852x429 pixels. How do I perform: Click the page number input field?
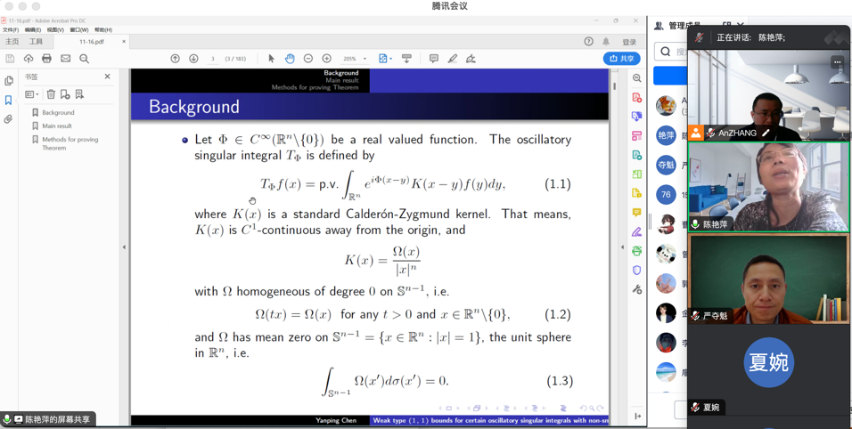coord(213,59)
